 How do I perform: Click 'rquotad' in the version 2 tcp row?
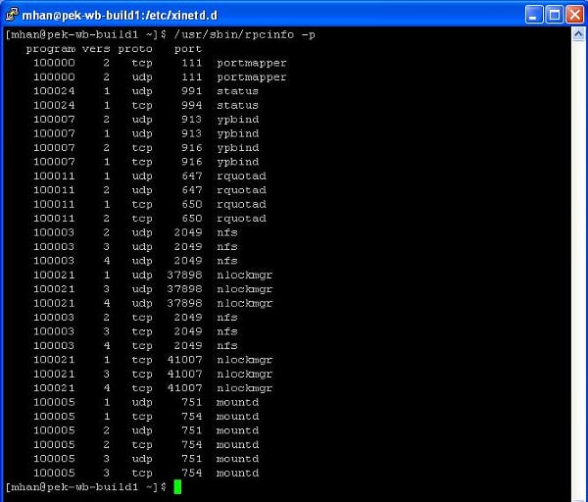coord(241,219)
